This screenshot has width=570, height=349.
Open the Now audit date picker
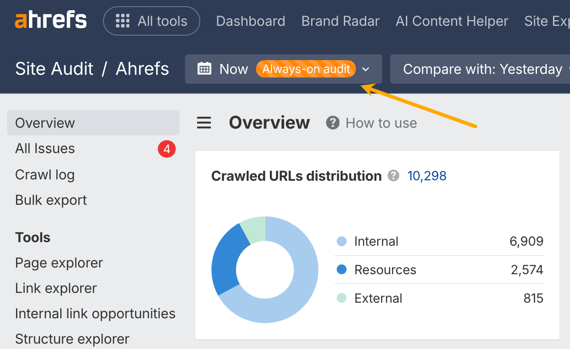tap(233, 69)
